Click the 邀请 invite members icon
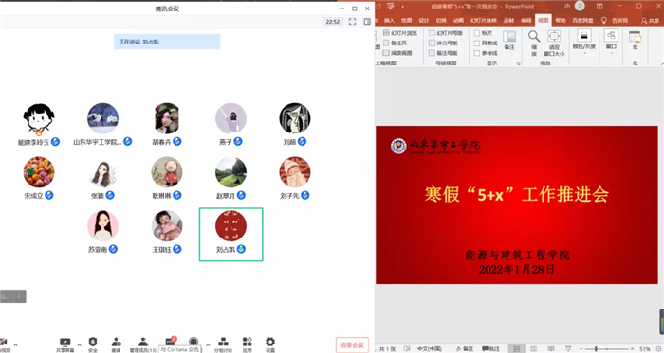Image resolution: width=664 pixels, height=353 pixels. point(116,344)
